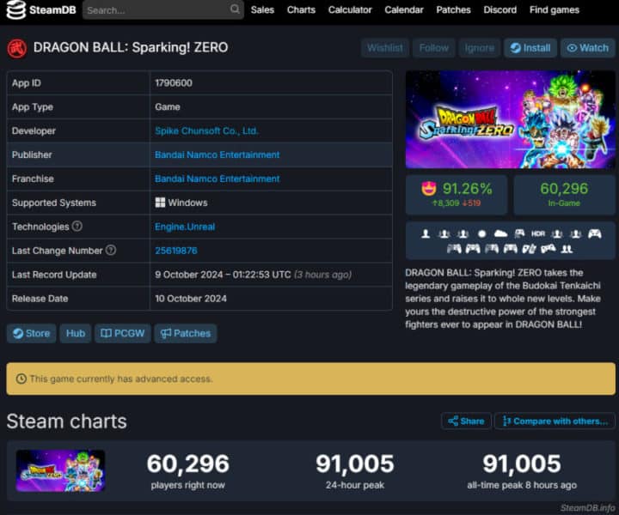Click the SteamDB logo
The height and width of the screenshot is (515, 619).
(x=41, y=9)
